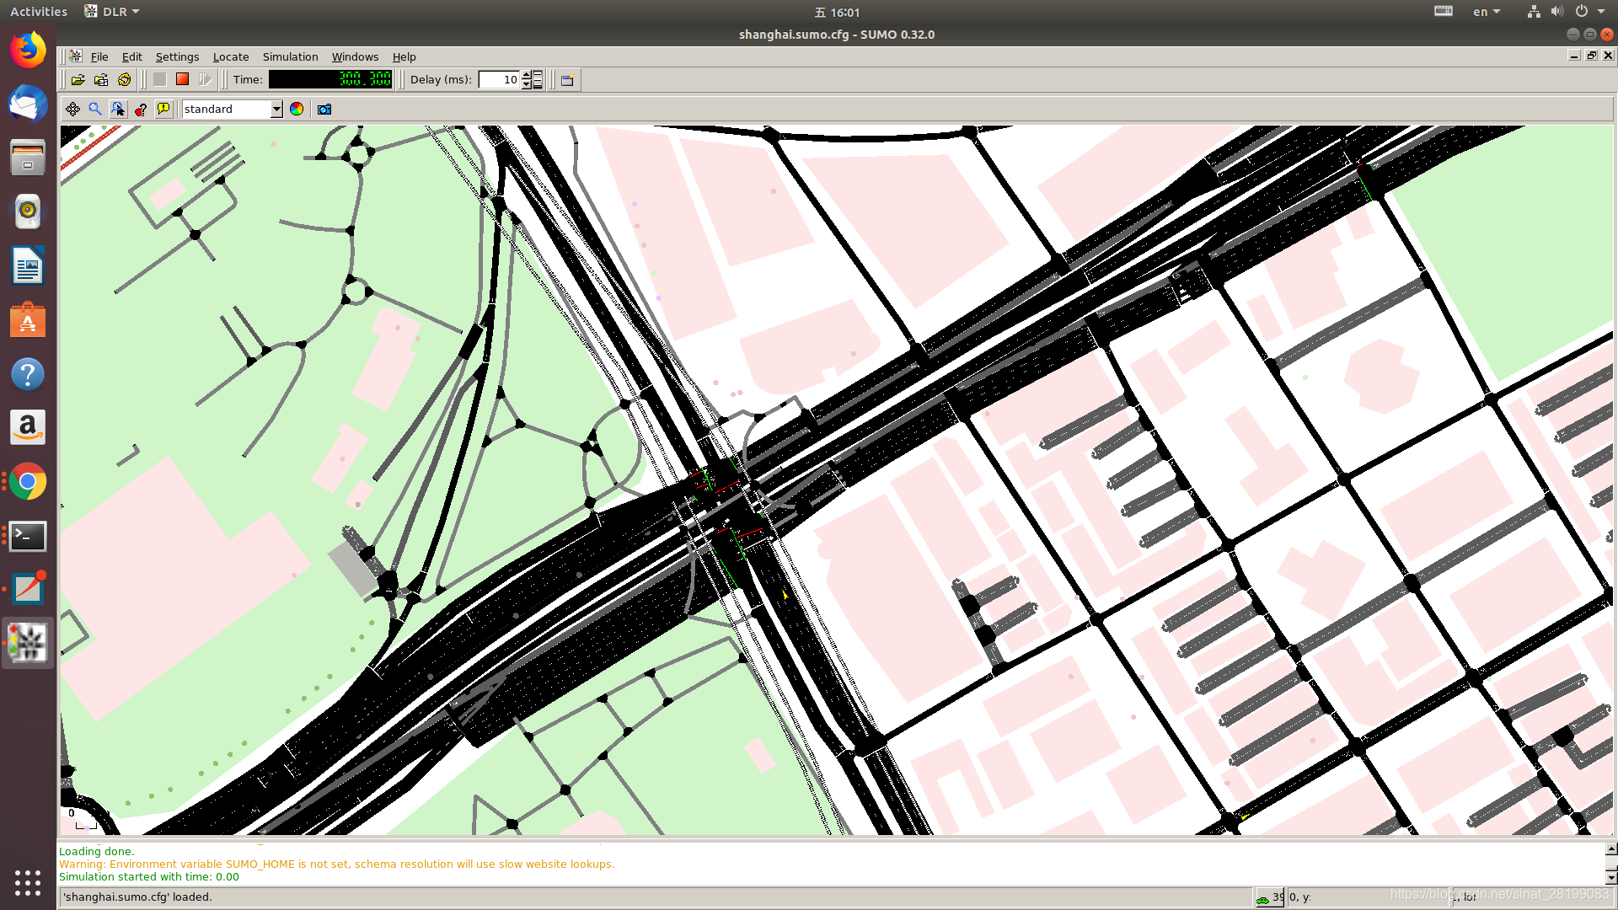This screenshot has height=910, width=1618.
Task: Expand the standard color scheme dropdown
Action: pos(276,110)
